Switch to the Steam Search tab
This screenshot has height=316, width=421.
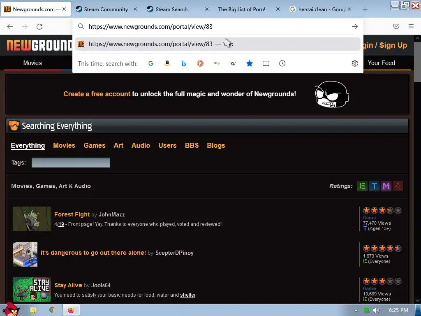coord(178,9)
